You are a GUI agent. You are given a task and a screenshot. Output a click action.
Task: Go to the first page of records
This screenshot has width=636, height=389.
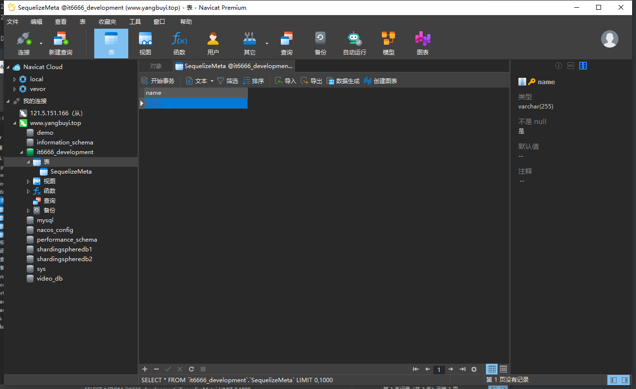tap(416, 370)
